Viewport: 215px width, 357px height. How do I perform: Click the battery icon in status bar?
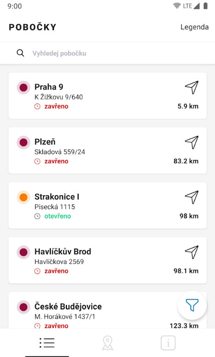click(x=205, y=6)
